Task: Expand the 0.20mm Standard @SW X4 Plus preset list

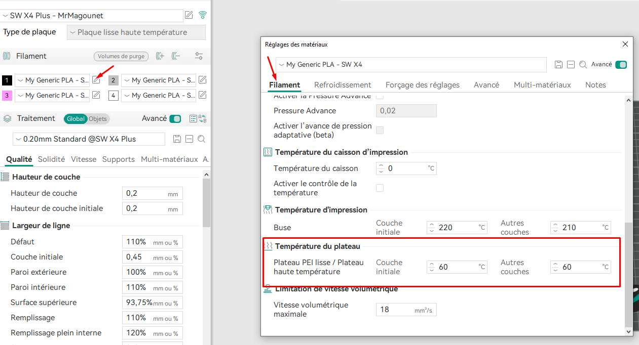Action: coord(89,139)
